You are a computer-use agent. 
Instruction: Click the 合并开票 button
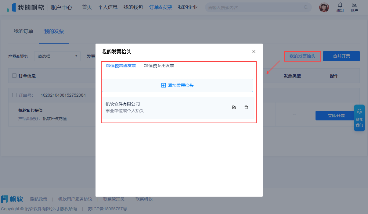(341, 56)
